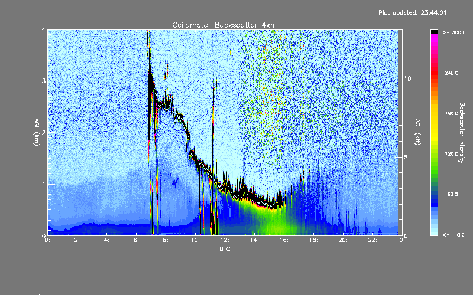Click the "240.0" color bar label
The image size is (473, 295).
point(452,73)
